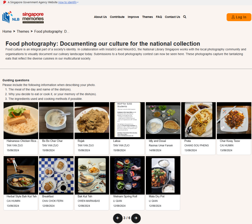Navigate to Home breadcrumb link
The width and height of the screenshot is (252, 224).
click(x=7, y=32)
